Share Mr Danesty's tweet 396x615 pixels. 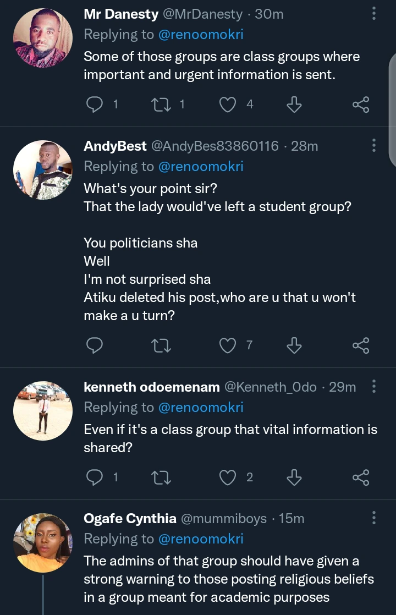(x=360, y=104)
